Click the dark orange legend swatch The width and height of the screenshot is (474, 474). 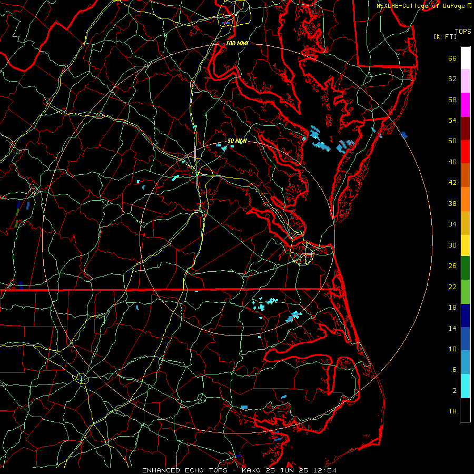[x=465, y=175]
